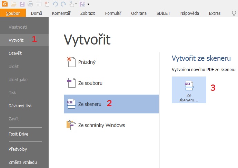The image size is (238, 168).
Task: Switch to the Komentář tab
Action: (x=61, y=13)
